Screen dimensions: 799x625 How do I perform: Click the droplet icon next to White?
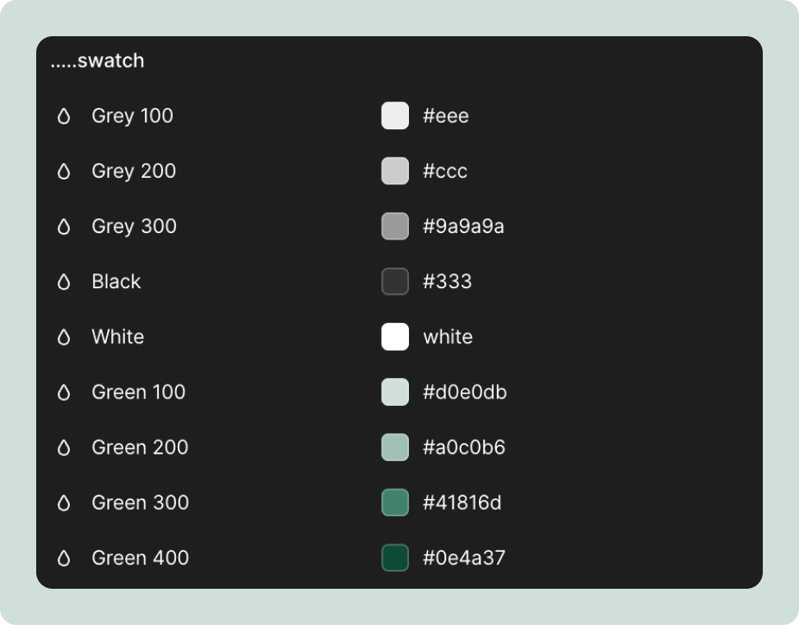tap(66, 337)
